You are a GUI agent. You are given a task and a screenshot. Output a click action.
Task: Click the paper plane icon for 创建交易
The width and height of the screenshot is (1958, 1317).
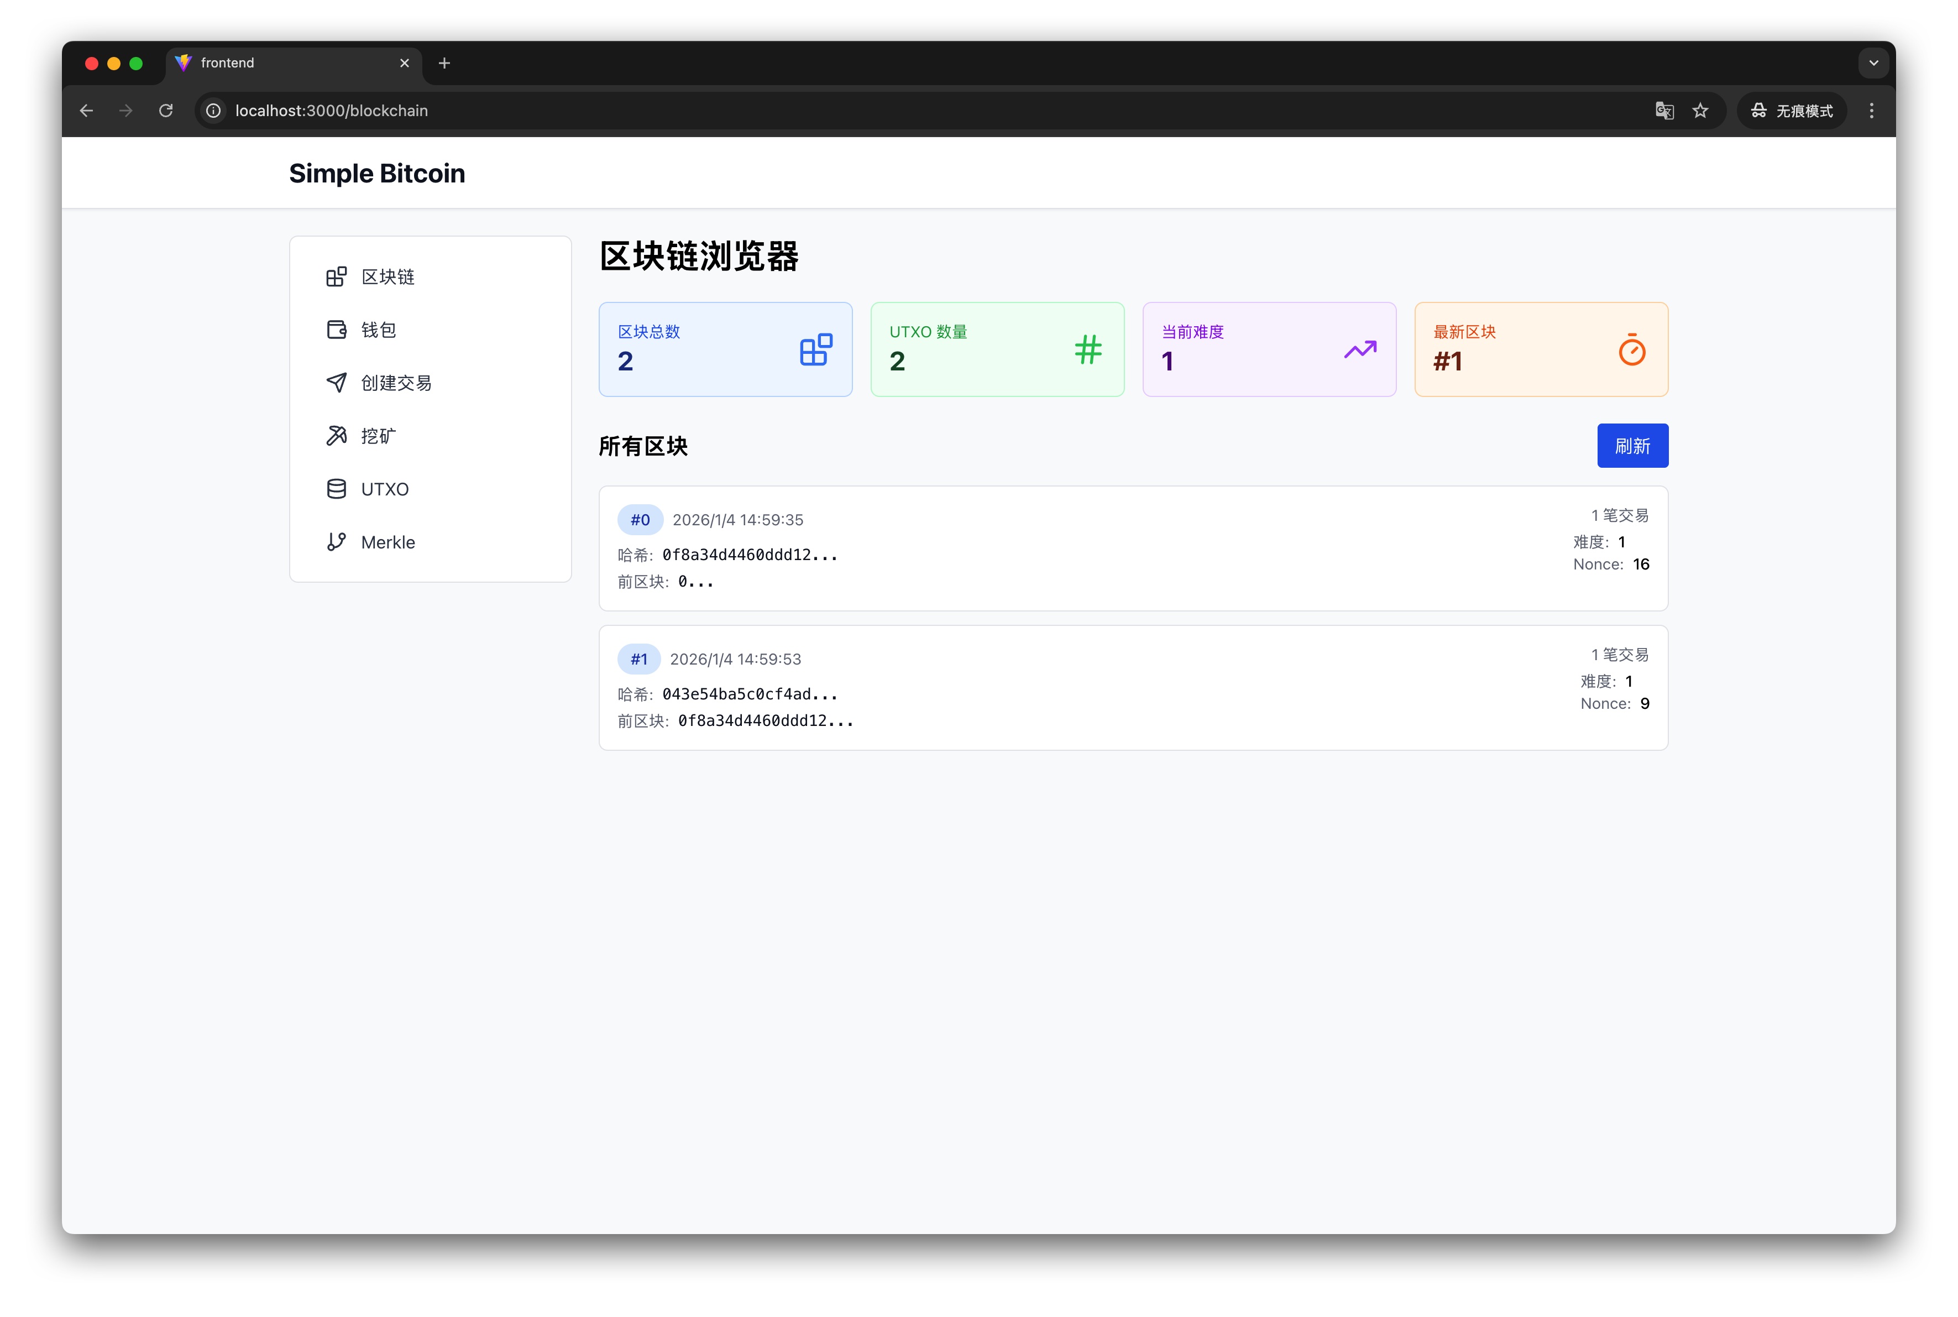(336, 383)
